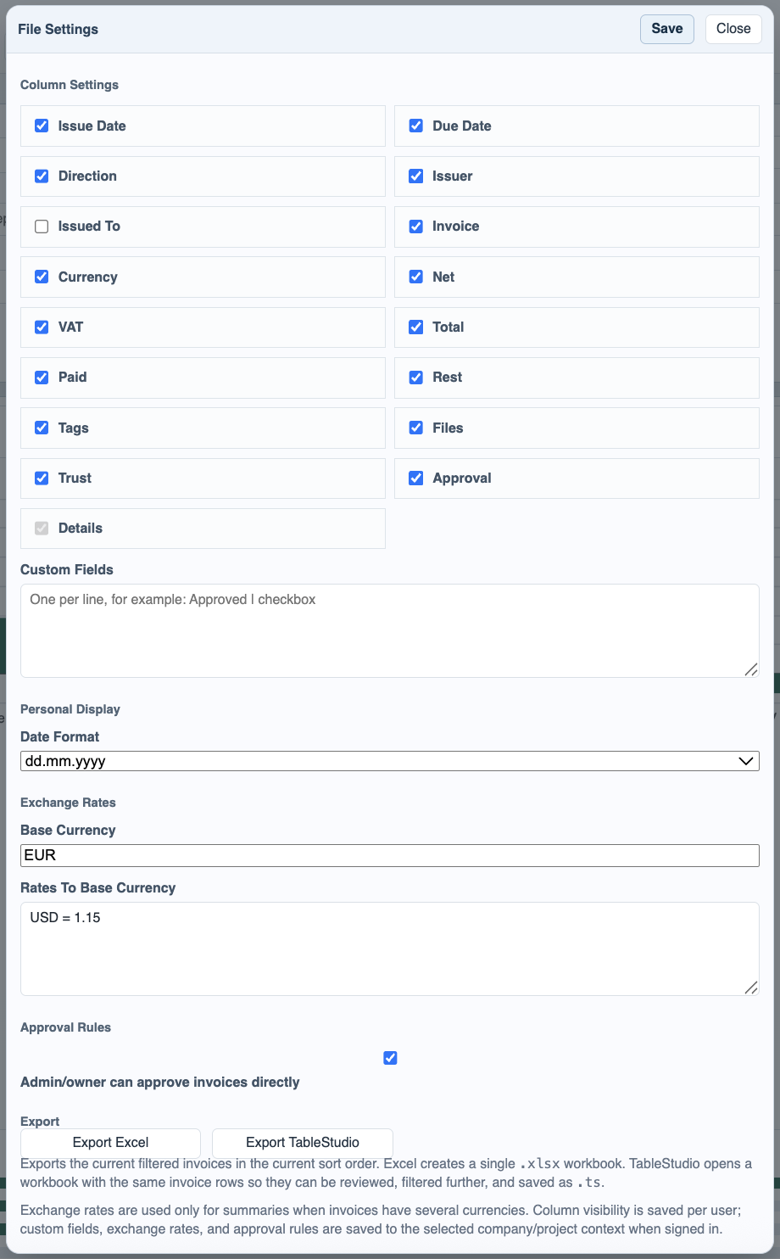Click 'Admin/owner can approve invoices directly' label
This screenshot has height=1259, width=780.
160,1083
